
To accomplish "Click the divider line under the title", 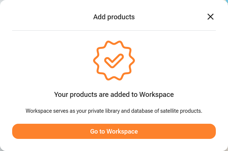I will (x=114, y=30).
